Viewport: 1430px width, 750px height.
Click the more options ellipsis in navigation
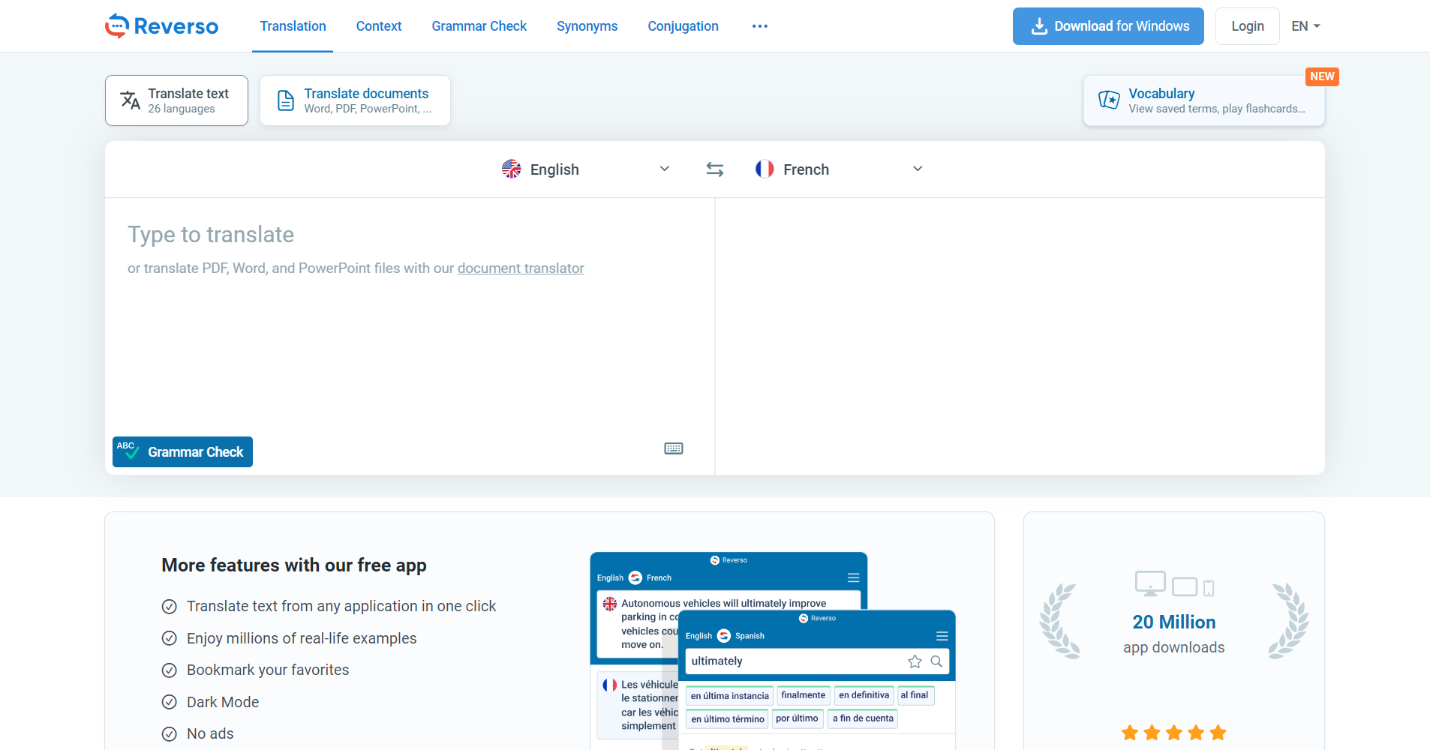760,26
